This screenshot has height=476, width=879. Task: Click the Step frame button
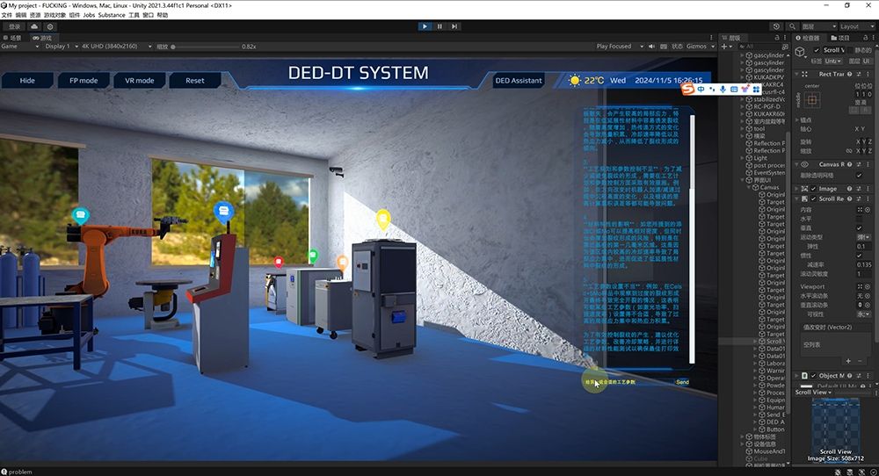coord(454,26)
